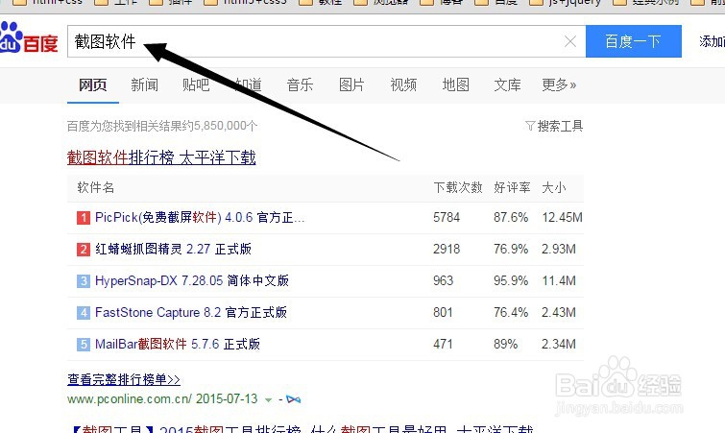Open 截图软件排行榜 太平洋下载 result

(x=161, y=157)
